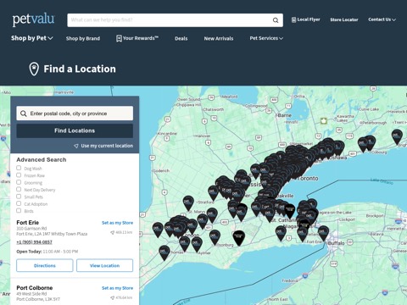Toggle the Cat Adoption checkbox
Screen dimensions: 407x305
click(19, 203)
